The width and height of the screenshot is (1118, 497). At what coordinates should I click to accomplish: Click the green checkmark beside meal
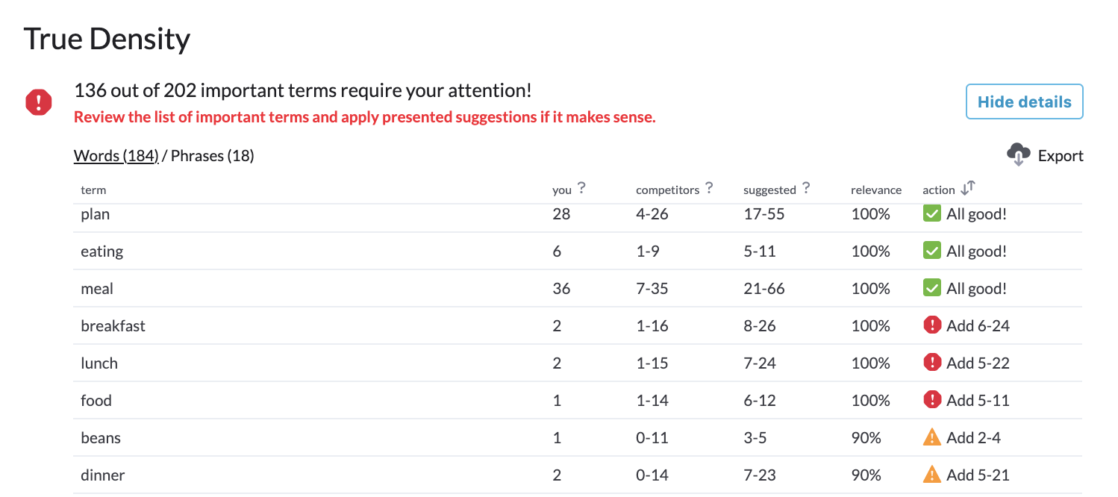click(931, 289)
